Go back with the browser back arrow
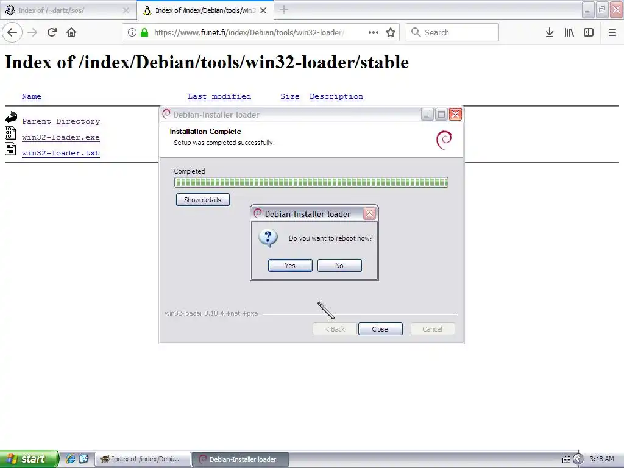Image resolution: width=624 pixels, height=468 pixels. 12,32
